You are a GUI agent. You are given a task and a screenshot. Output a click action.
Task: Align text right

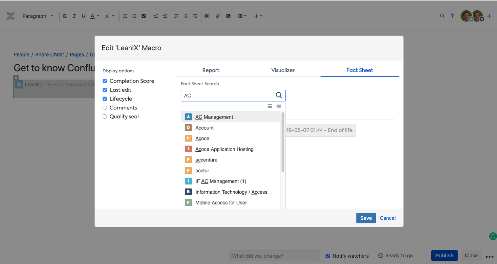point(195,16)
